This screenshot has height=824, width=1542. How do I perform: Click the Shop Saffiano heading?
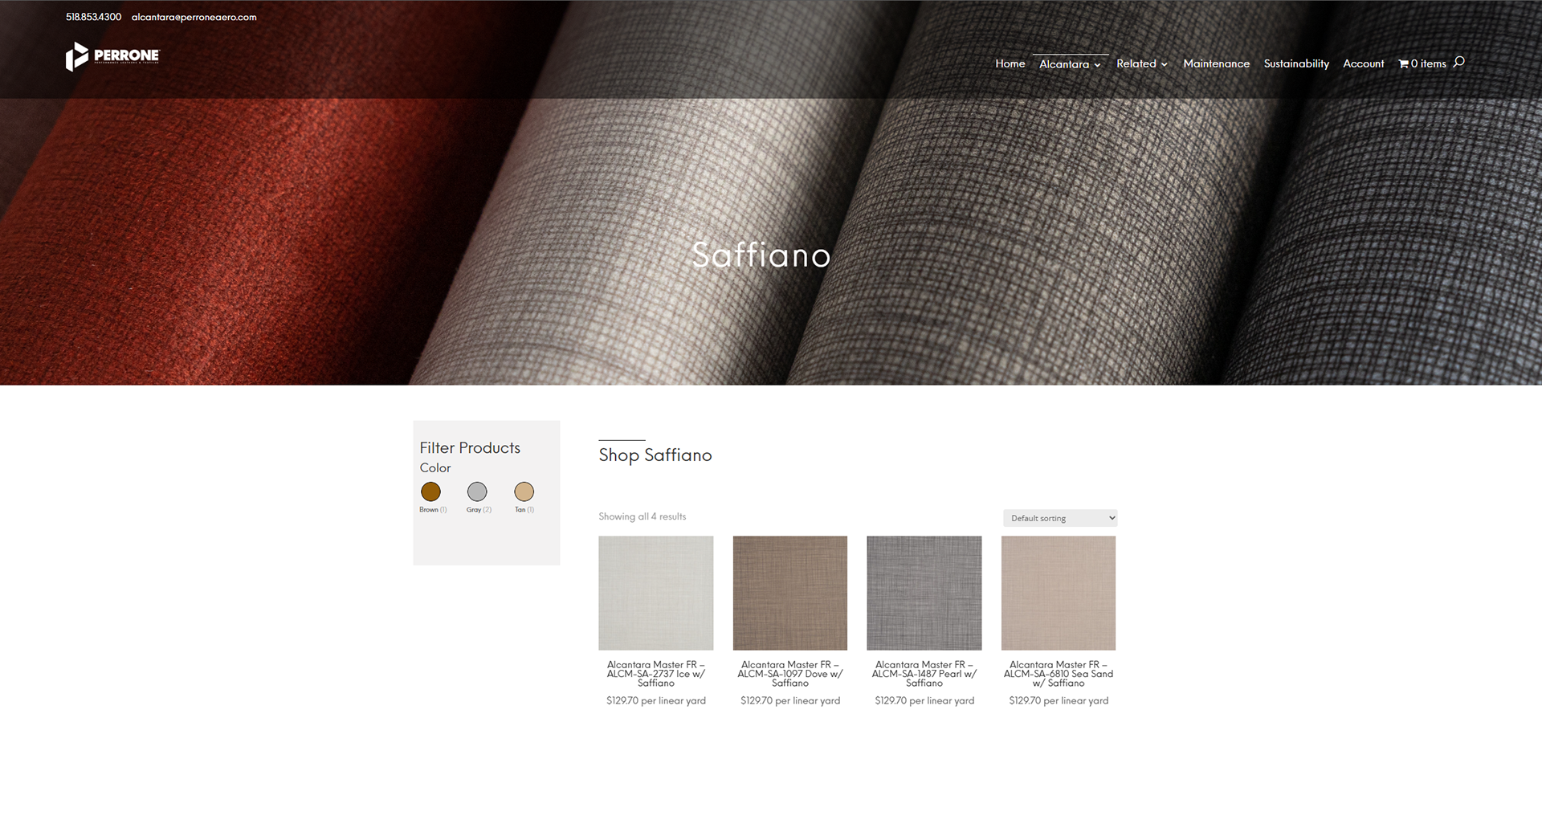[655, 455]
